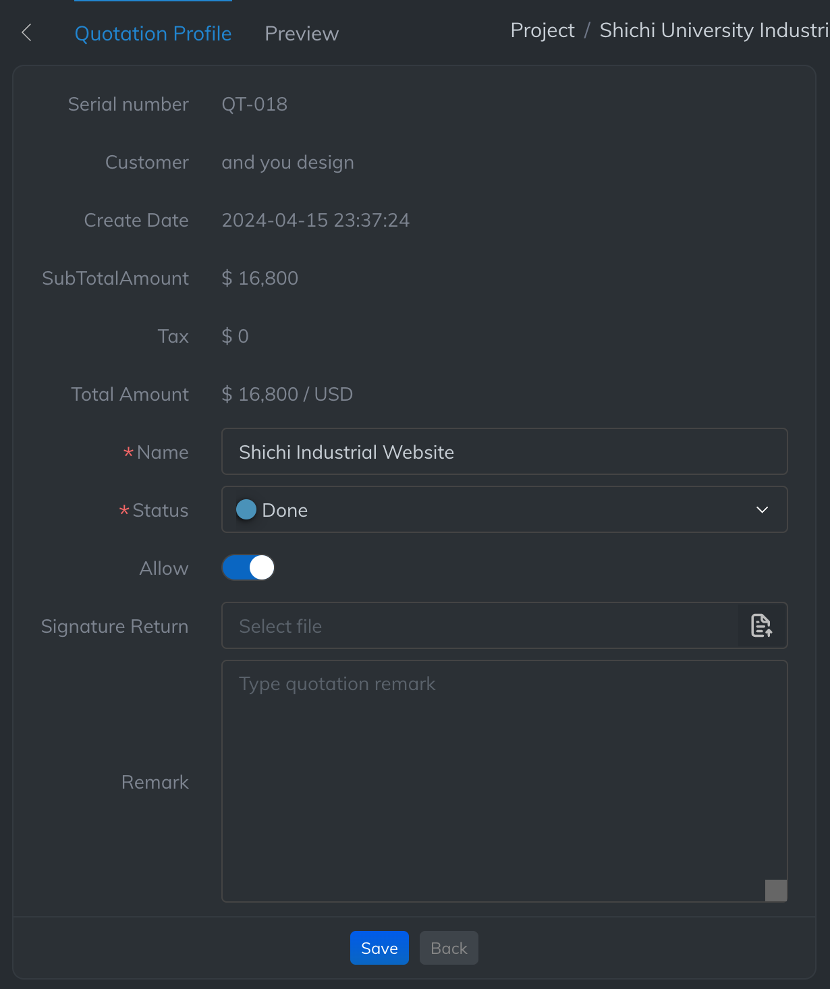Click the Select file input box

(480, 625)
